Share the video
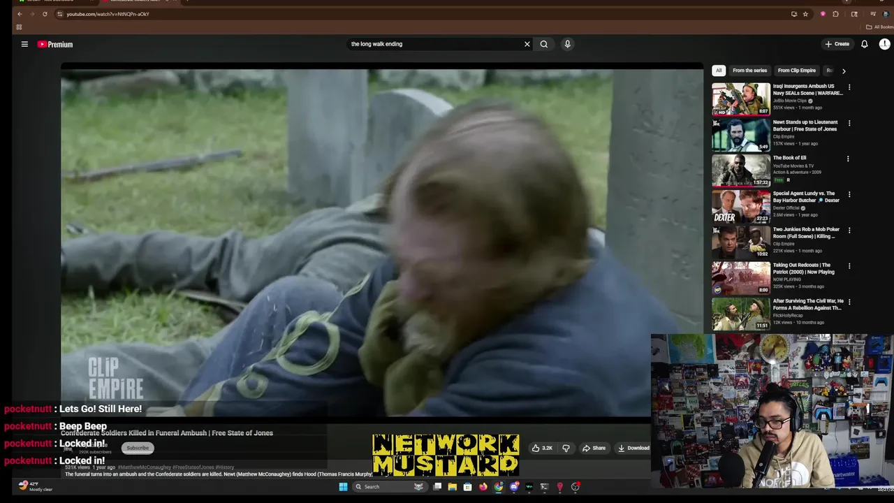The width and height of the screenshot is (894, 503). coord(594,448)
